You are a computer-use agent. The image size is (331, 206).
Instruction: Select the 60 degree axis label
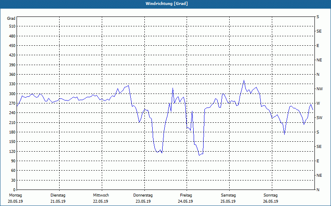[x=13, y=171]
